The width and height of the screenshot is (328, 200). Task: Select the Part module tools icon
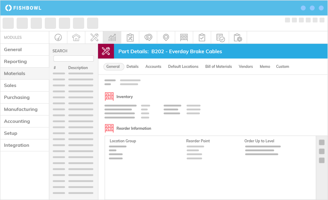coord(94,37)
